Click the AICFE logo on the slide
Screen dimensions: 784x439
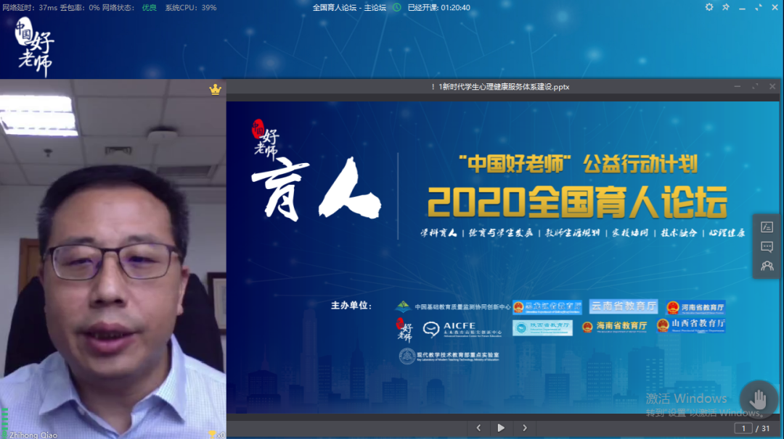tap(462, 329)
